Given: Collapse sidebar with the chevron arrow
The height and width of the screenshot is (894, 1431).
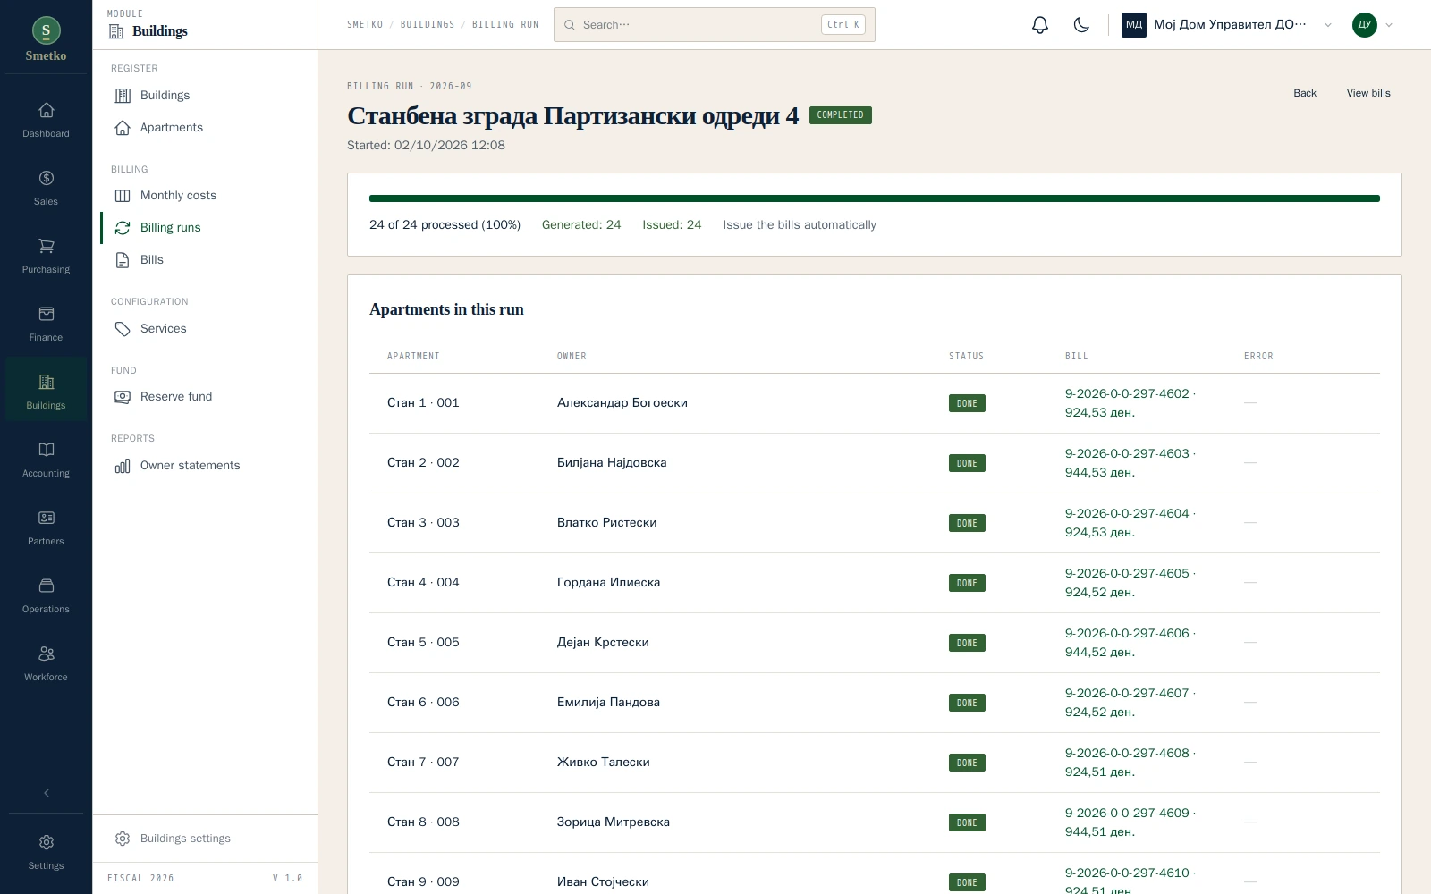Looking at the screenshot, I should [x=46, y=793].
